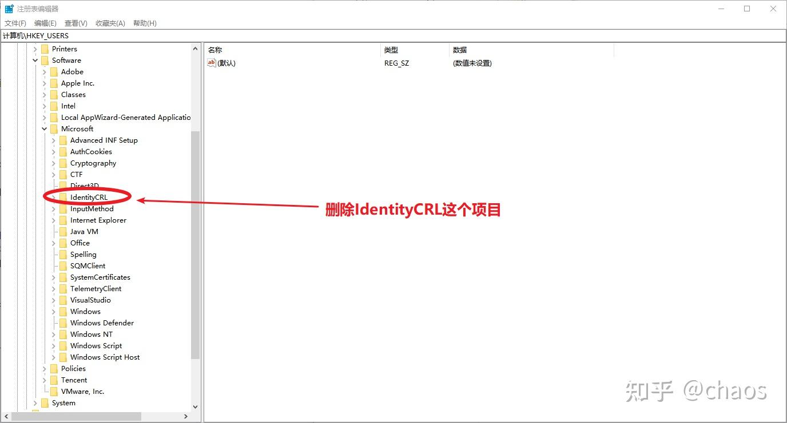Image resolution: width=787 pixels, height=423 pixels.
Task: Click the folder icon beside Office
Action: click(63, 243)
